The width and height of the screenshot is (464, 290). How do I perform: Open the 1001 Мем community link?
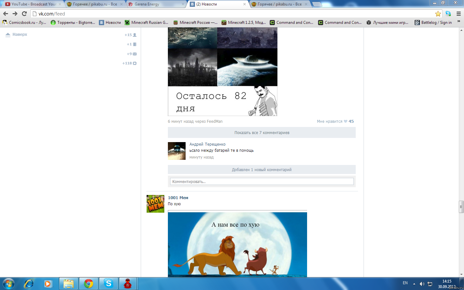click(178, 198)
